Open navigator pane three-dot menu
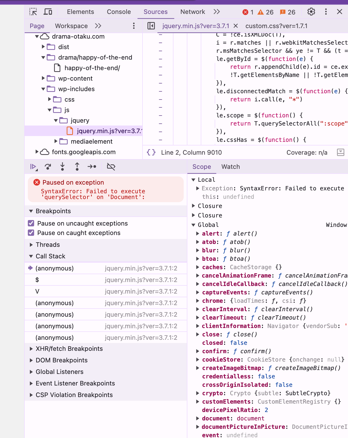Viewport: 348px width, 438px height. point(134,26)
